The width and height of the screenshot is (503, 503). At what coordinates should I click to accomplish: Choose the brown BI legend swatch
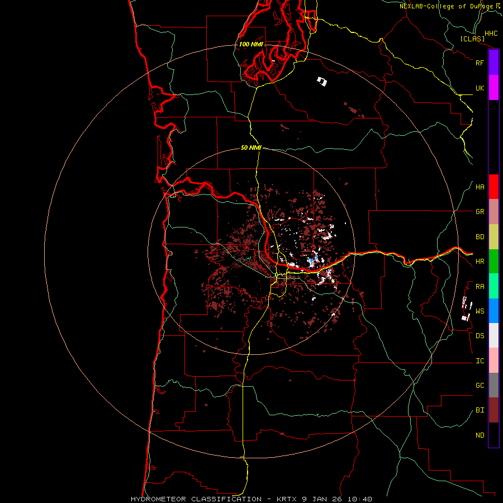point(493,410)
